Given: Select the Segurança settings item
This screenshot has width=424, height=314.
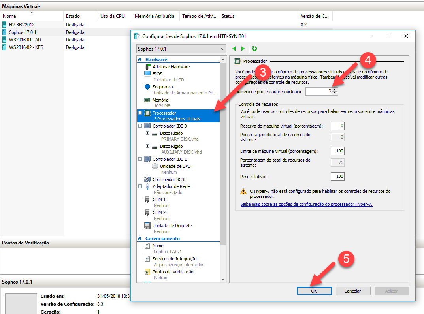Looking at the screenshot, I should coord(179,90).
